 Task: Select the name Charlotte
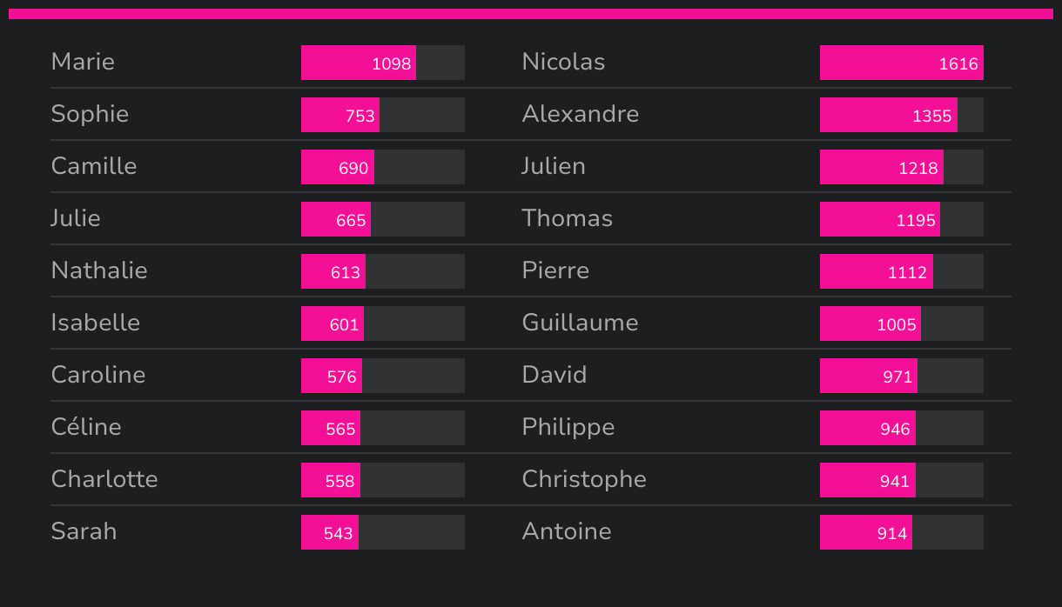tap(104, 479)
